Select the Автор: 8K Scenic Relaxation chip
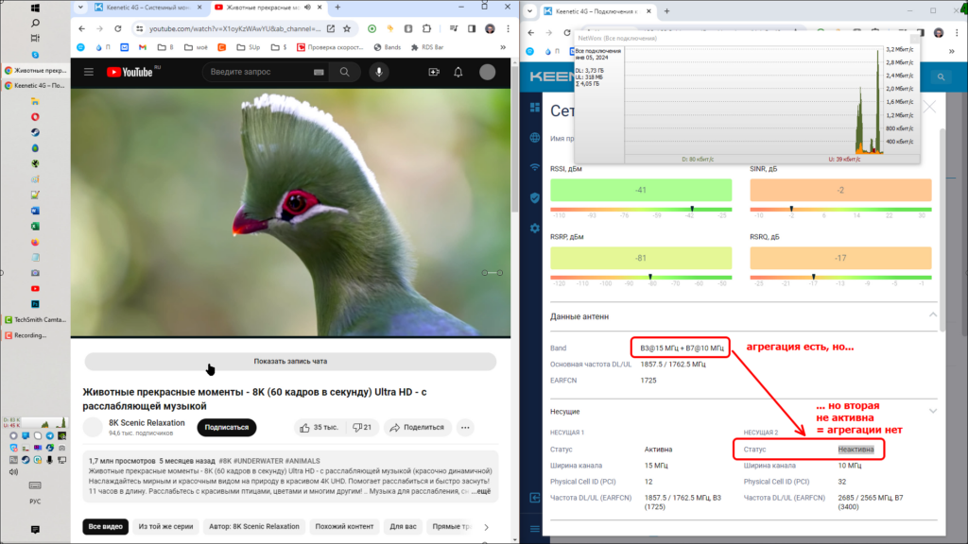This screenshot has width=968, height=544. click(x=253, y=527)
